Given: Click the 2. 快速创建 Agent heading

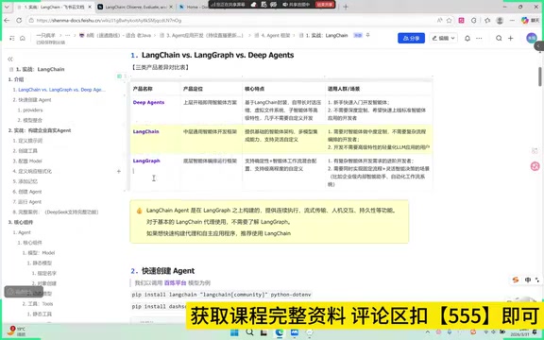Looking at the screenshot, I should tap(162, 271).
